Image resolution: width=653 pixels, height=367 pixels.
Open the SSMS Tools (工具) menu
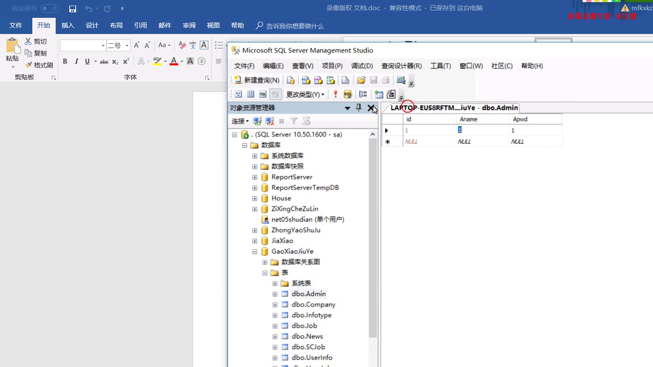point(441,66)
